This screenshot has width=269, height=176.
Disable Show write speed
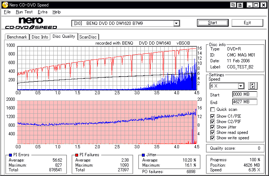[213, 138]
